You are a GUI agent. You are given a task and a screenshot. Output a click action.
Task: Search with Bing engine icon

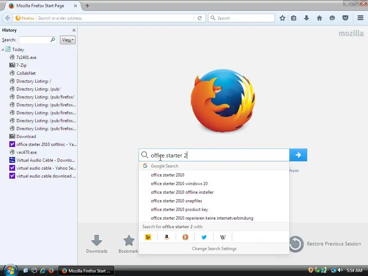coord(148,237)
